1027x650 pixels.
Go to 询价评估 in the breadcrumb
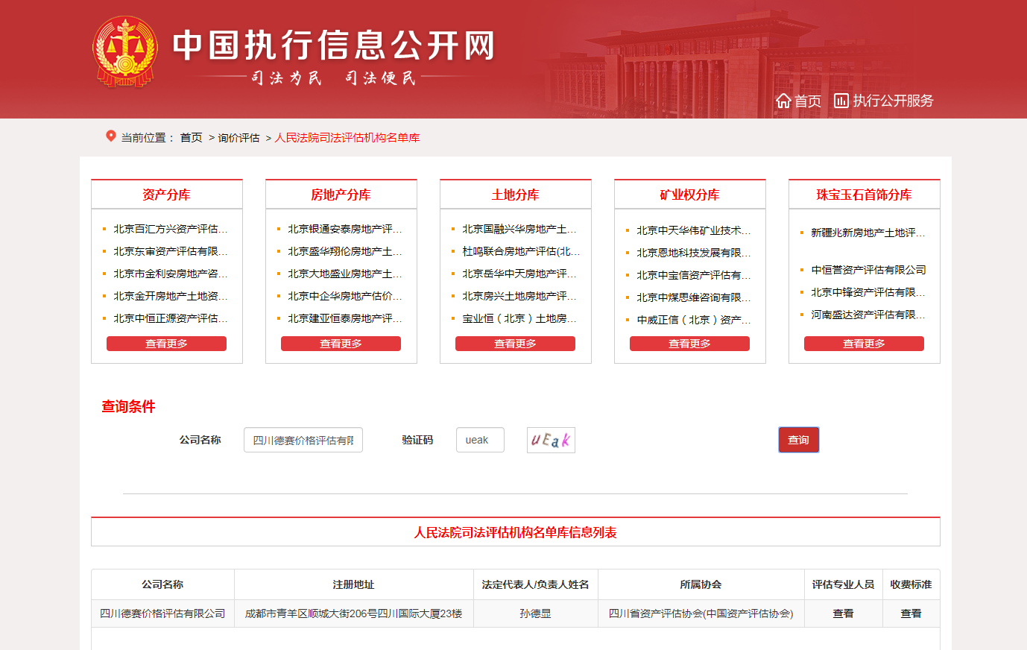click(238, 137)
